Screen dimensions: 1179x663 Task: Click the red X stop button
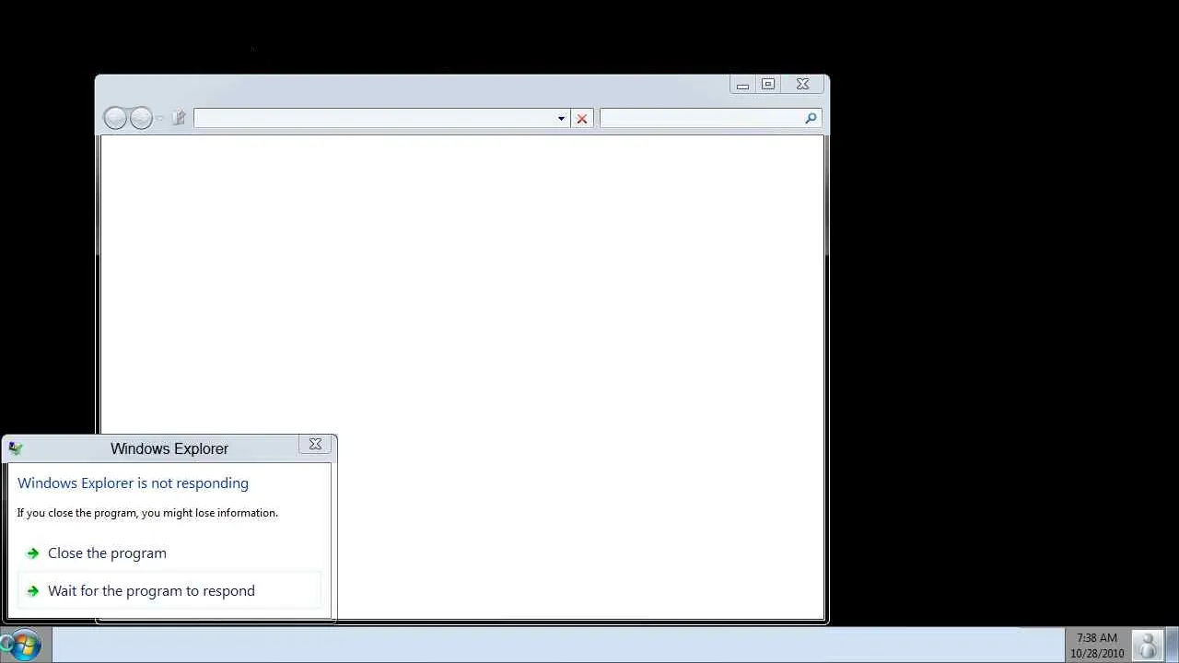[582, 118]
